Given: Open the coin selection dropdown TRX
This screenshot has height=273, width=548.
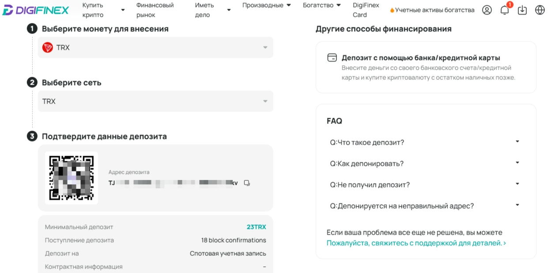Looking at the screenshot, I should pyautogui.click(x=155, y=48).
